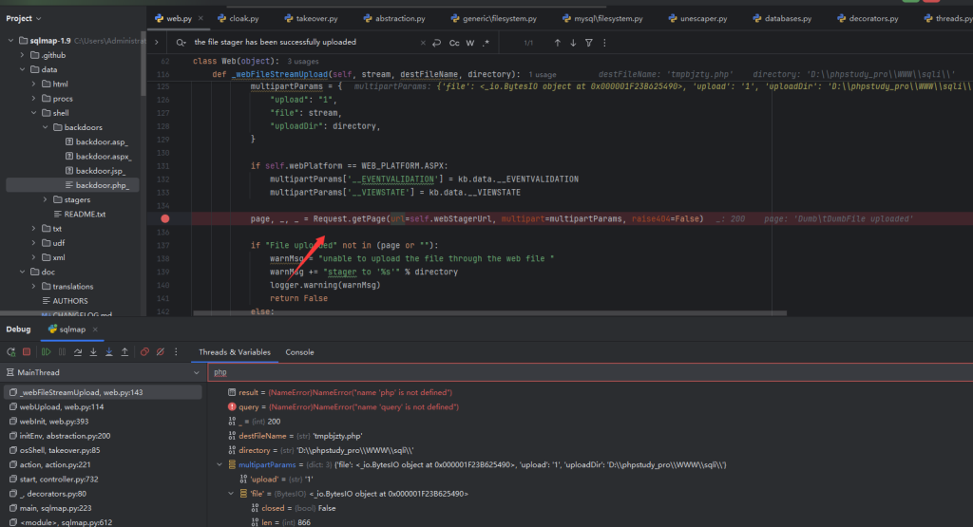The image size is (973, 527).
Task: Expand the stagers folder in project tree
Action: (x=46, y=199)
